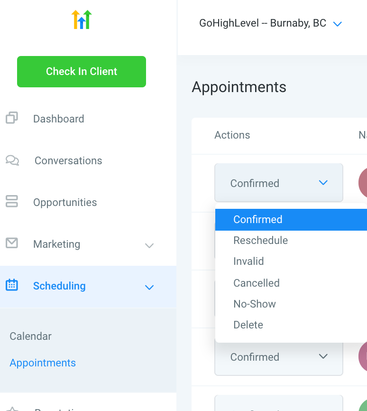Screen dimensions: 367x411
Task: Select the highlighted Confirmed option
Action: tap(291, 220)
